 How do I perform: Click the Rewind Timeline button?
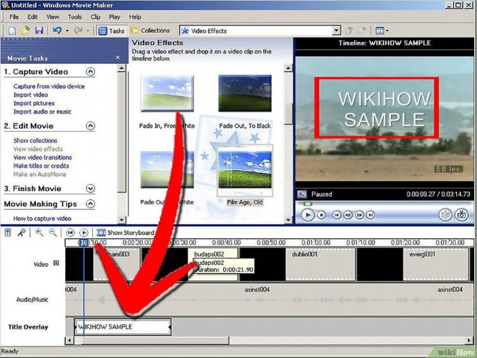[70, 233]
